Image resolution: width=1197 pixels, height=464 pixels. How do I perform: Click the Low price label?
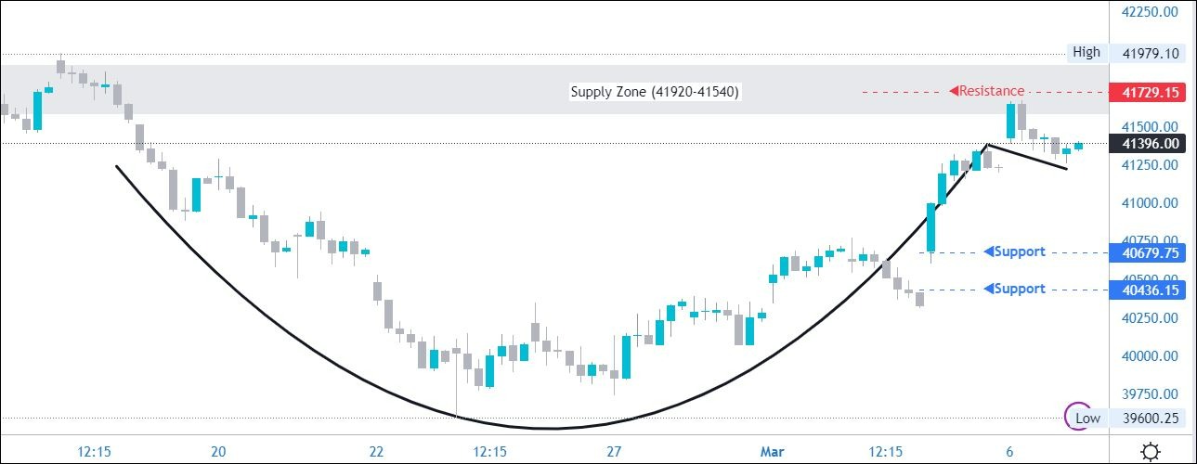pyautogui.click(x=1087, y=418)
